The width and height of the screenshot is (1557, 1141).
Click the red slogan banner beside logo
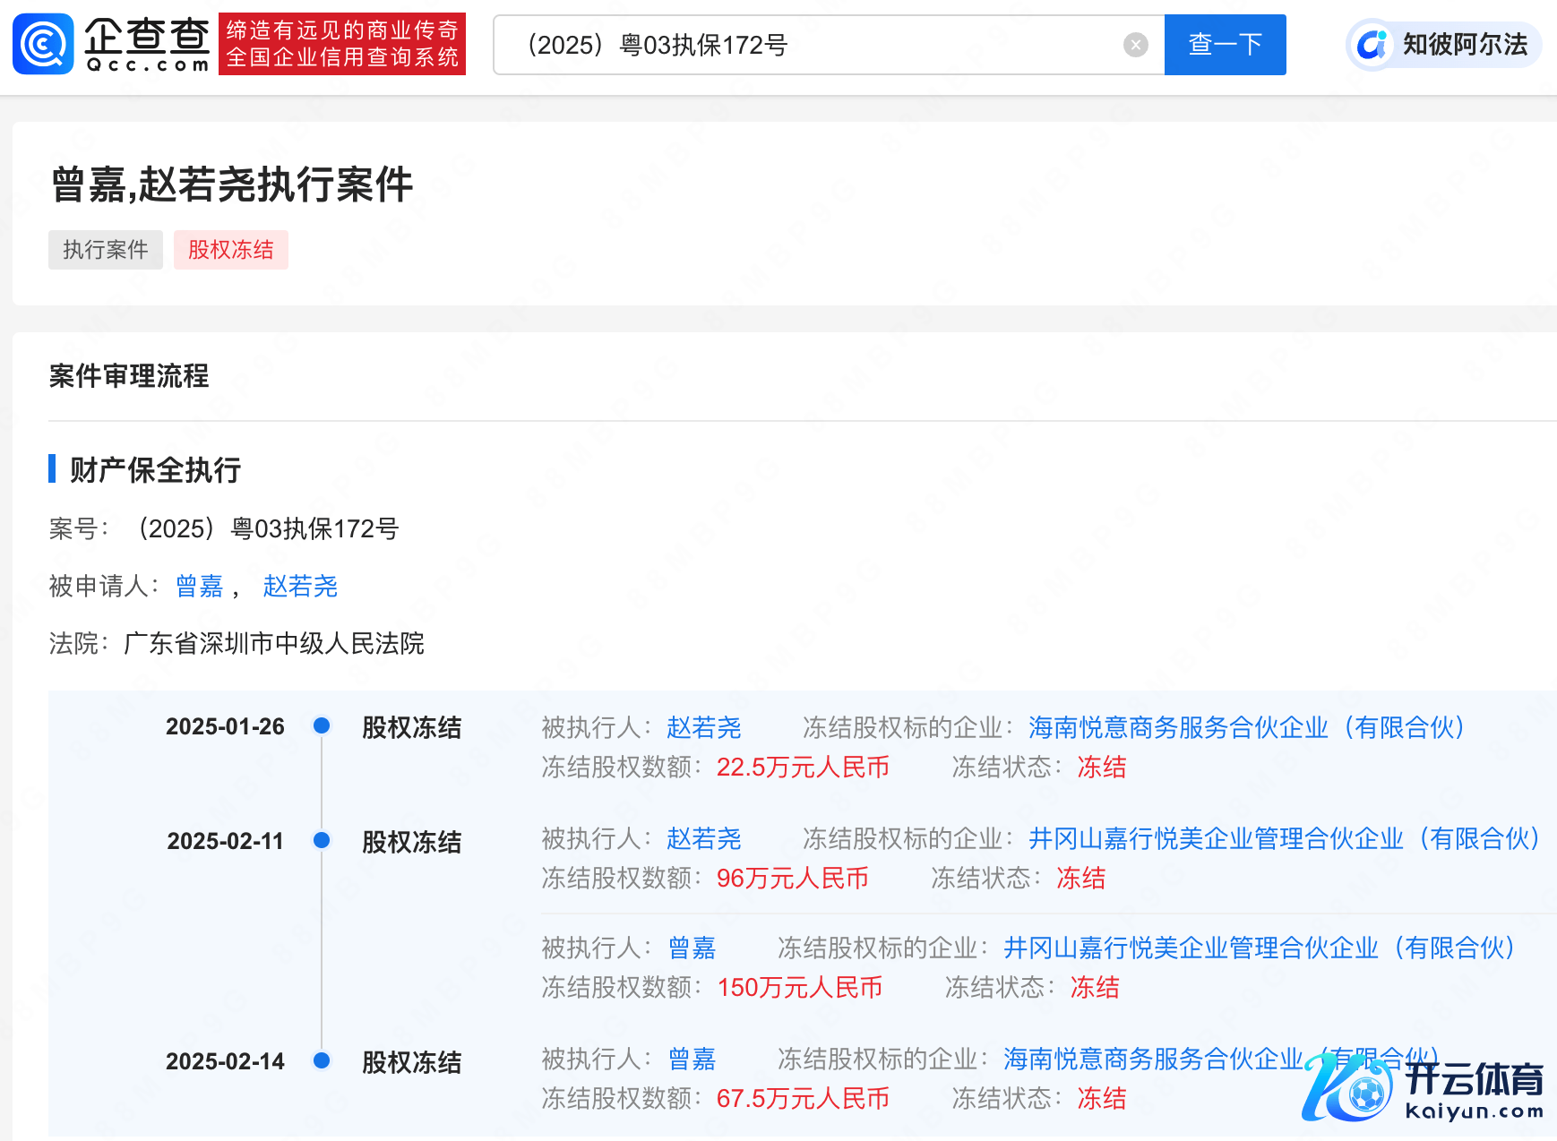coord(341,44)
